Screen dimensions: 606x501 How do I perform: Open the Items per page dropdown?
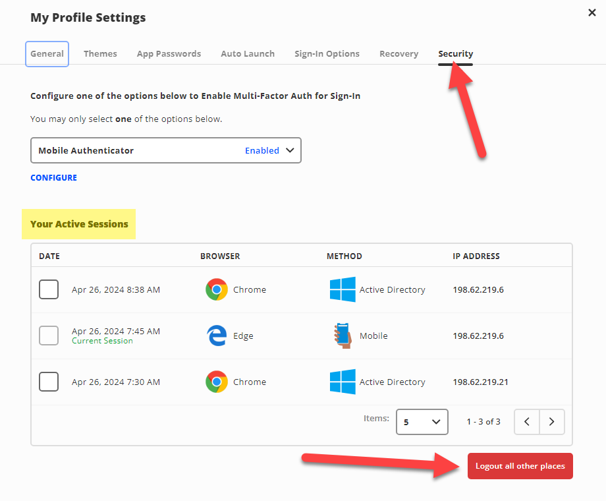pyautogui.click(x=422, y=422)
